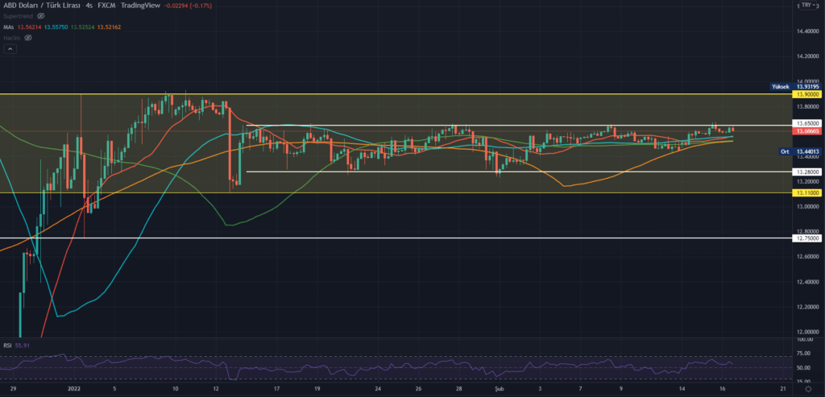The height and width of the screenshot is (397, 825).
Task: Click the Ort 13.44013 average price tag
Action: tap(799, 151)
